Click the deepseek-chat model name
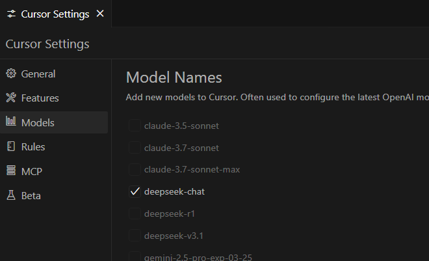This screenshot has height=261, width=429. 174,191
